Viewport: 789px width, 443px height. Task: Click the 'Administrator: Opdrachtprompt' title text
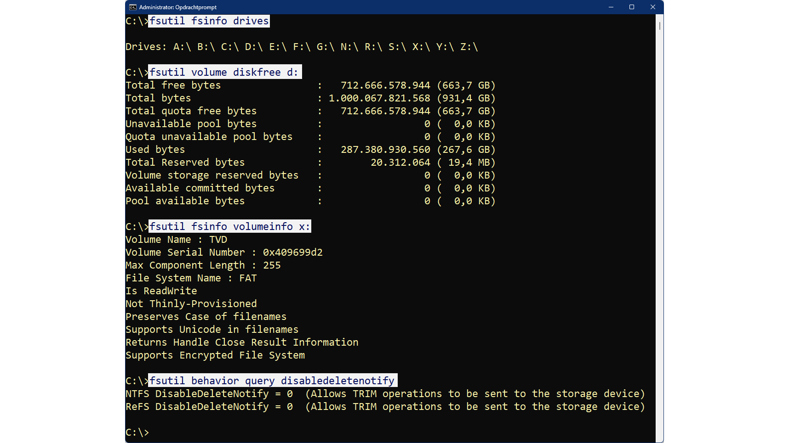click(178, 7)
